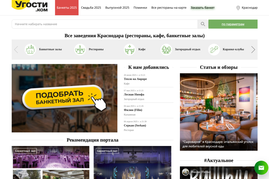Click the Заказать банкет link
This screenshot has width=269, height=179.
coord(203,8)
